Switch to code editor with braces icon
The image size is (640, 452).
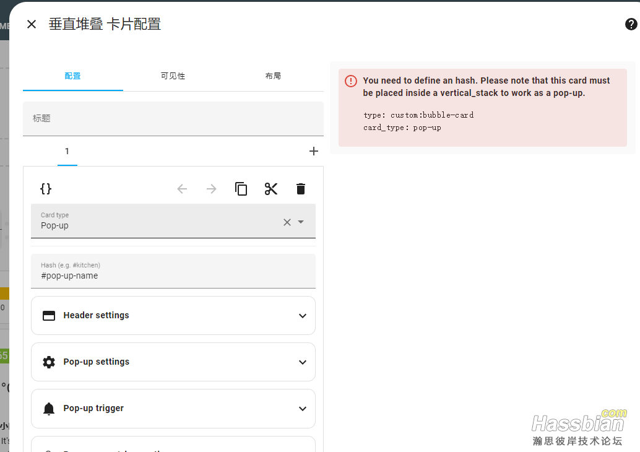tap(46, 189)
